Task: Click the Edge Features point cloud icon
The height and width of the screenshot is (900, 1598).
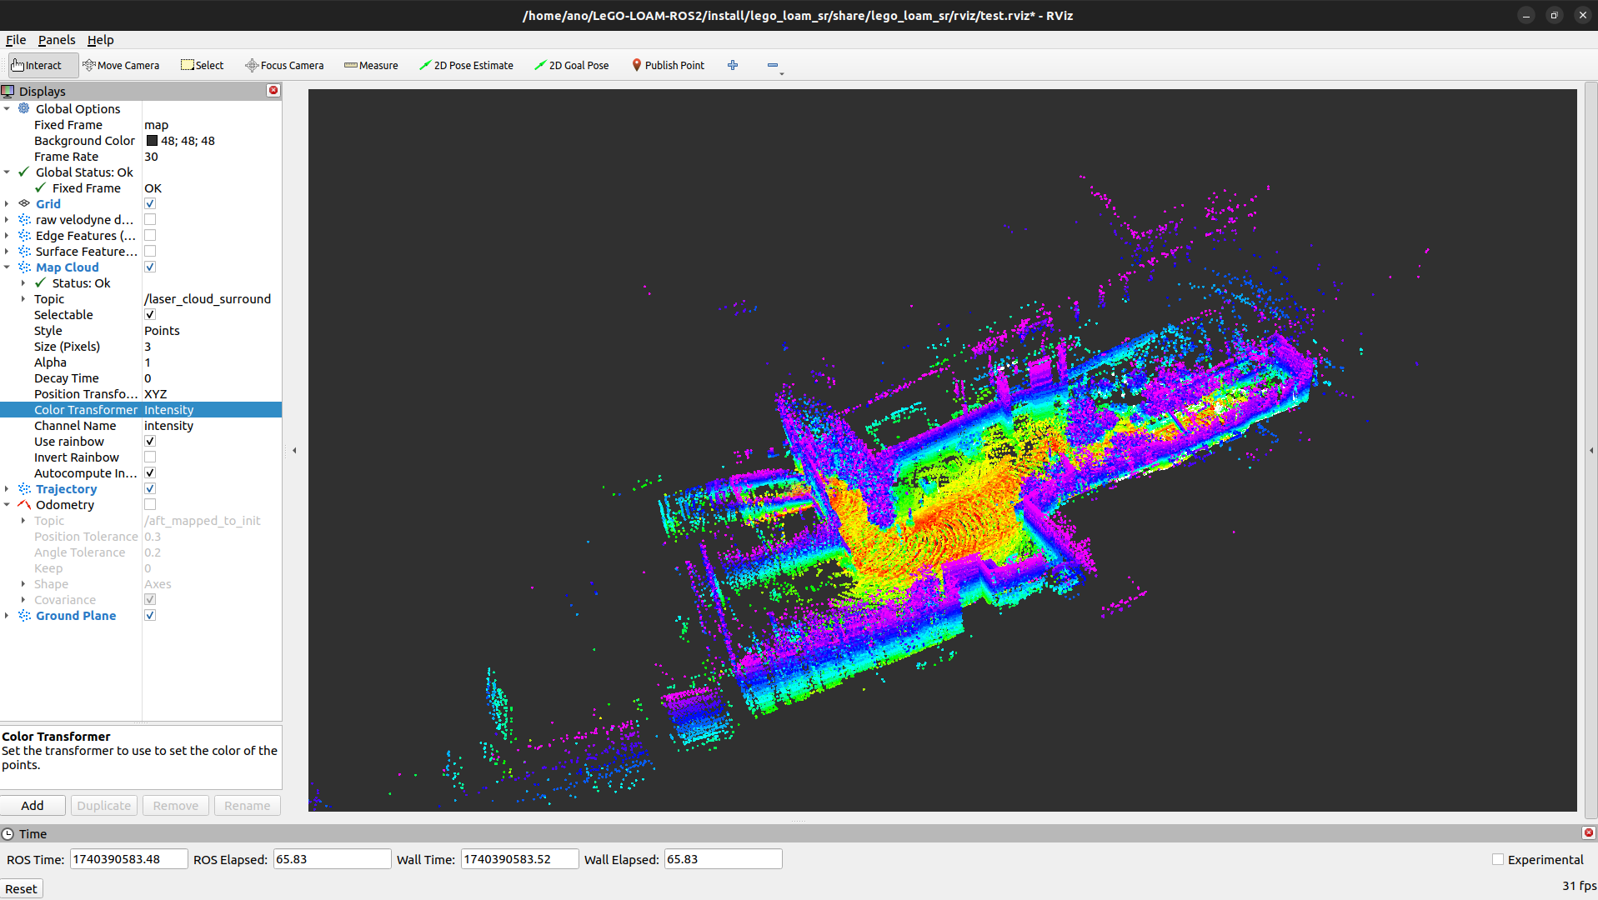Action: click(x=24, y=235)
